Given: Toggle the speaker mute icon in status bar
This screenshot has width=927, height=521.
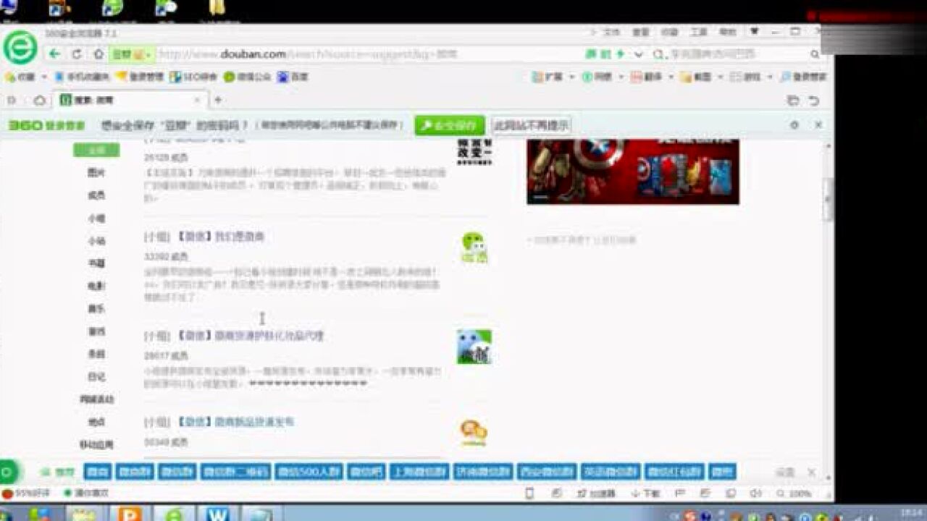Looking at the screenshot, I should click(755, 494).
